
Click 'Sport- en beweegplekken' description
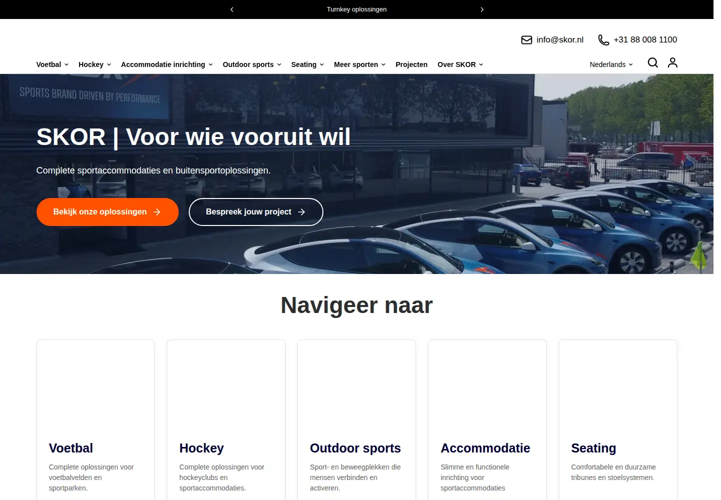pos(355,477)
